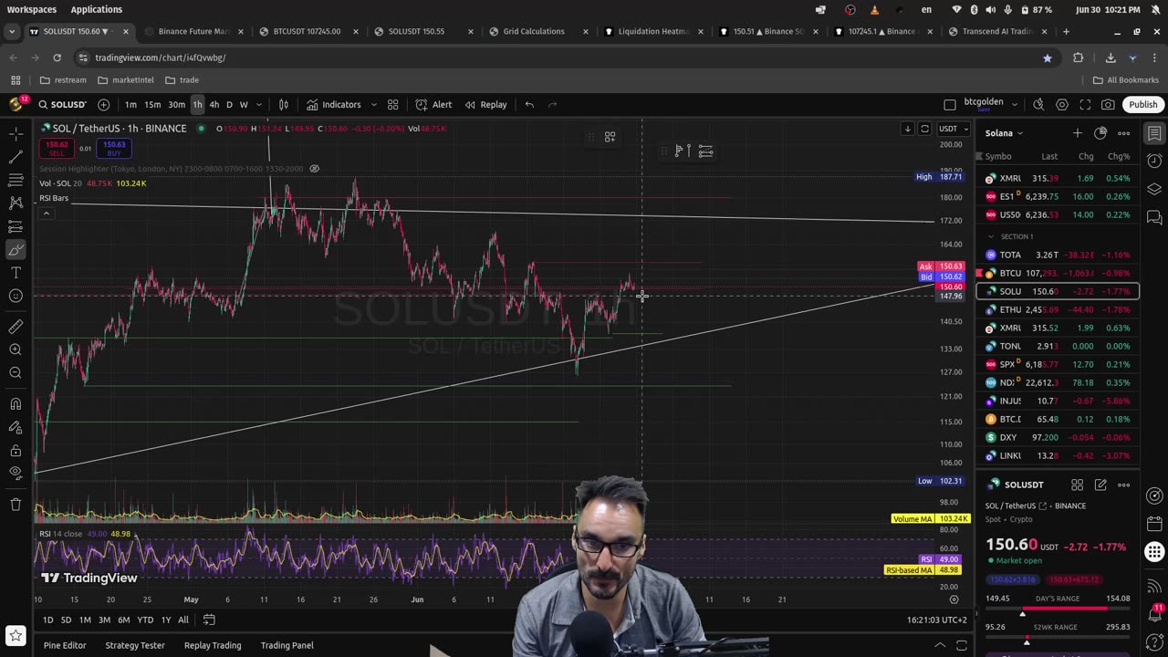The width and height of the screenshot is (1168, 657).
Task: Open the Applications menu in top bar
Action: [97, 9]
